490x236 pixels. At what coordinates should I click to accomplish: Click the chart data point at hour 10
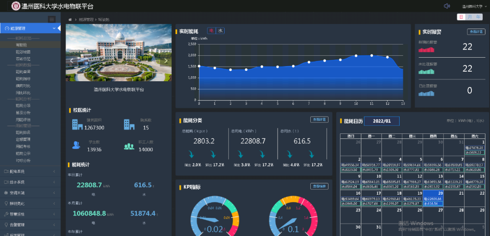[356, 56]
